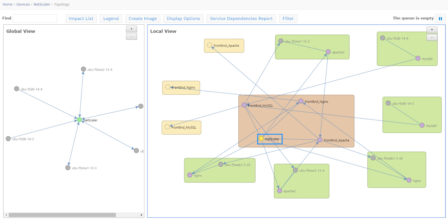
Task: Focus the Find input field
Action: (x=35, y=18)
